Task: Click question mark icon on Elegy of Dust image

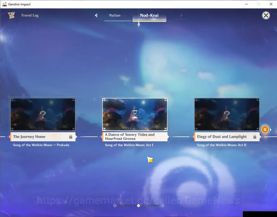Action: click(227, 114)
